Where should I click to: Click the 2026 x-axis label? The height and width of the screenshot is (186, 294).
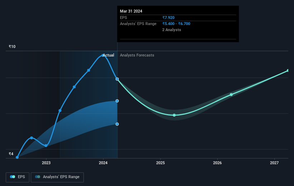coord(217,163)
